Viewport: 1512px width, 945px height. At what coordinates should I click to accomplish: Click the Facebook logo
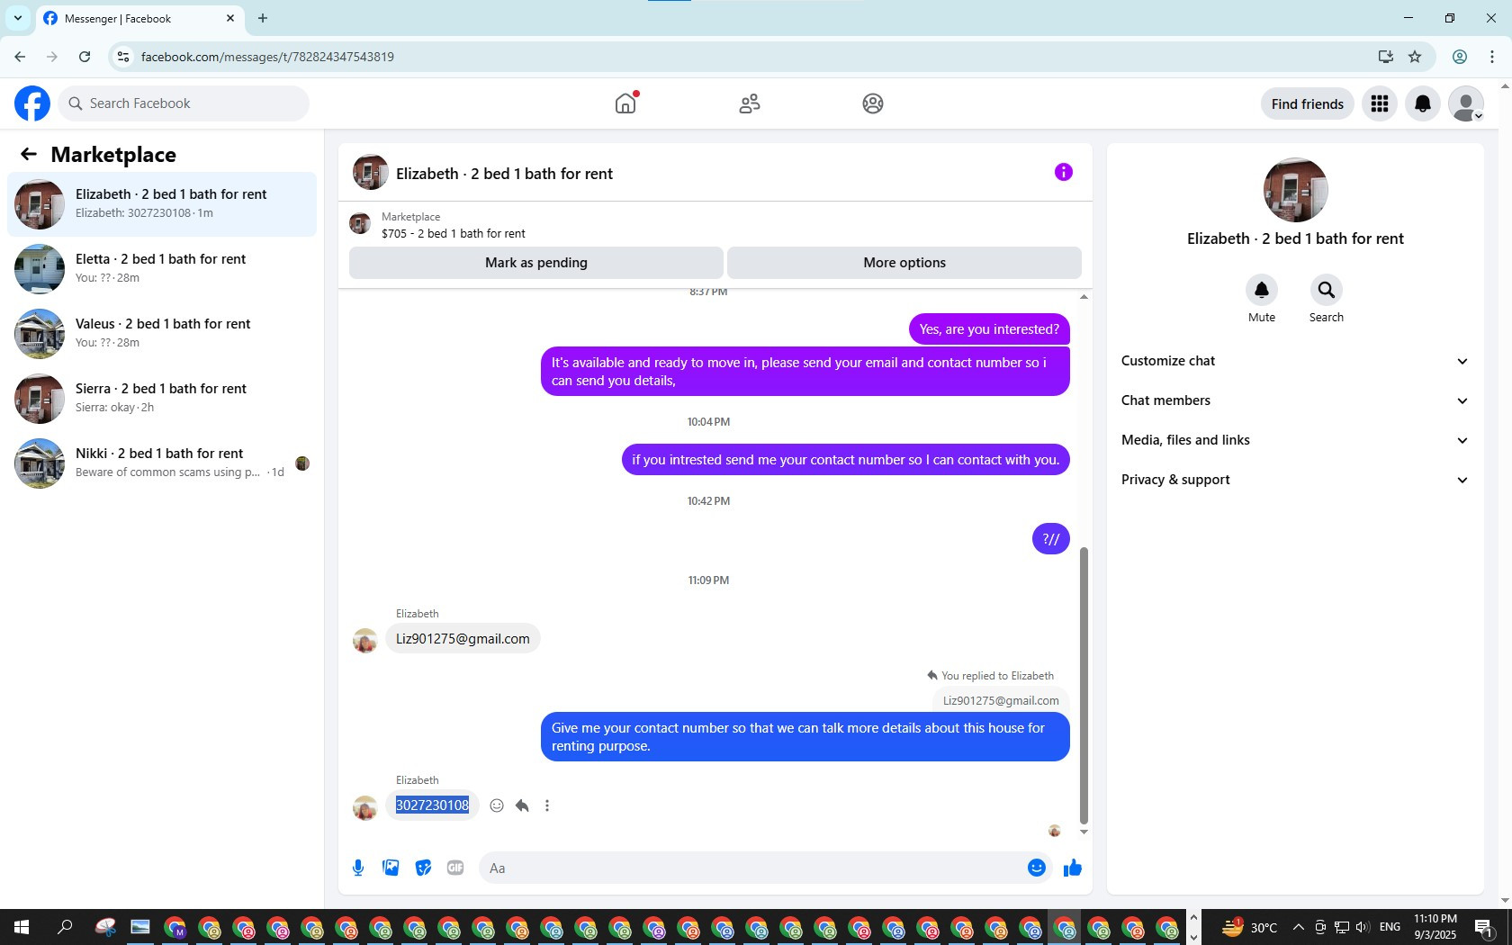click(x=32, y=103)
